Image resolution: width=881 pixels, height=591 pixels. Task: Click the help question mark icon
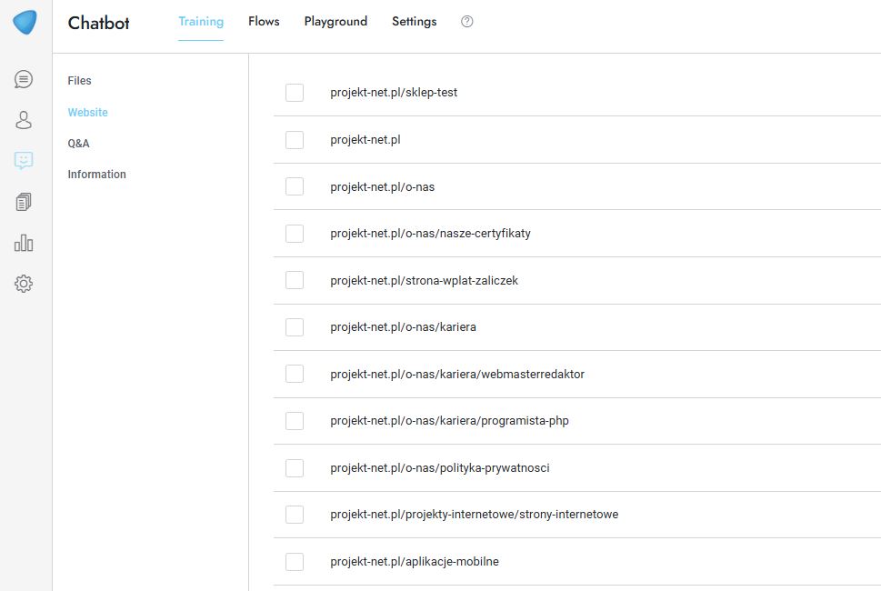(467, 22)
